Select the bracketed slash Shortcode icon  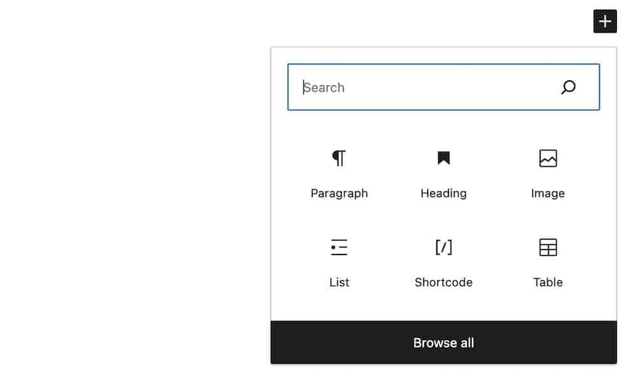(x=443, y=247)
